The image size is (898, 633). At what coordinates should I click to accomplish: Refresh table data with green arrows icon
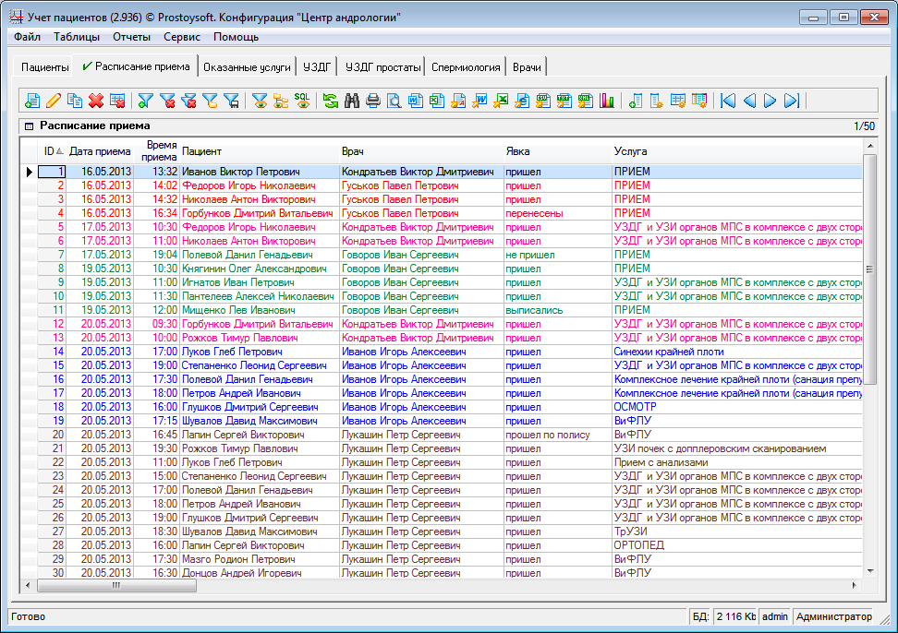point(330,101)
